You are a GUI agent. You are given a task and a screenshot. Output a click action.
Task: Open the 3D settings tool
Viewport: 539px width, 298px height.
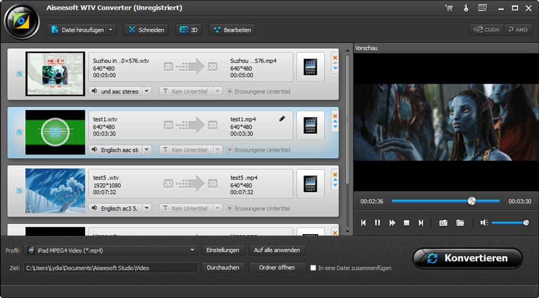tap(189, 30)
